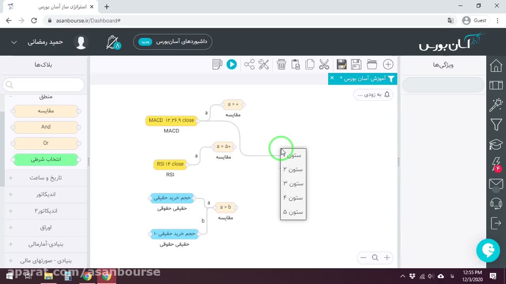This screenshot has height=284, width=506.
Task: Click the browser reload button
Action: (x=34, y=21)
